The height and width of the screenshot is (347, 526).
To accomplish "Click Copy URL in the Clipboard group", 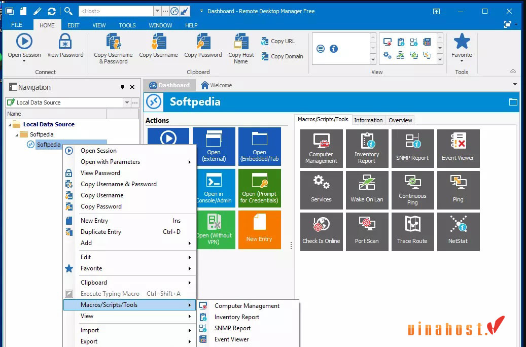I will click(x=278, y=41).
